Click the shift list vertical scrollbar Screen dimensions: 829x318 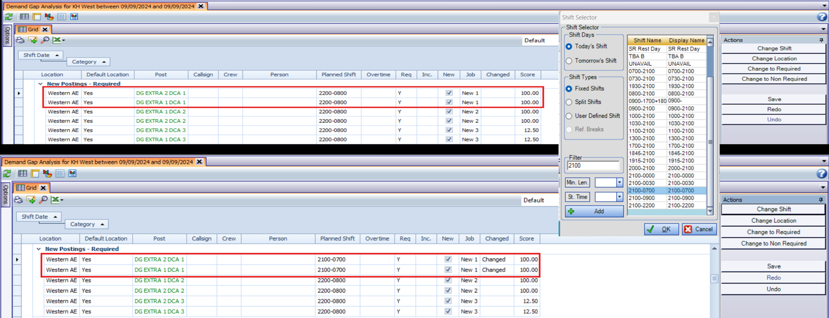pos(710,125)
